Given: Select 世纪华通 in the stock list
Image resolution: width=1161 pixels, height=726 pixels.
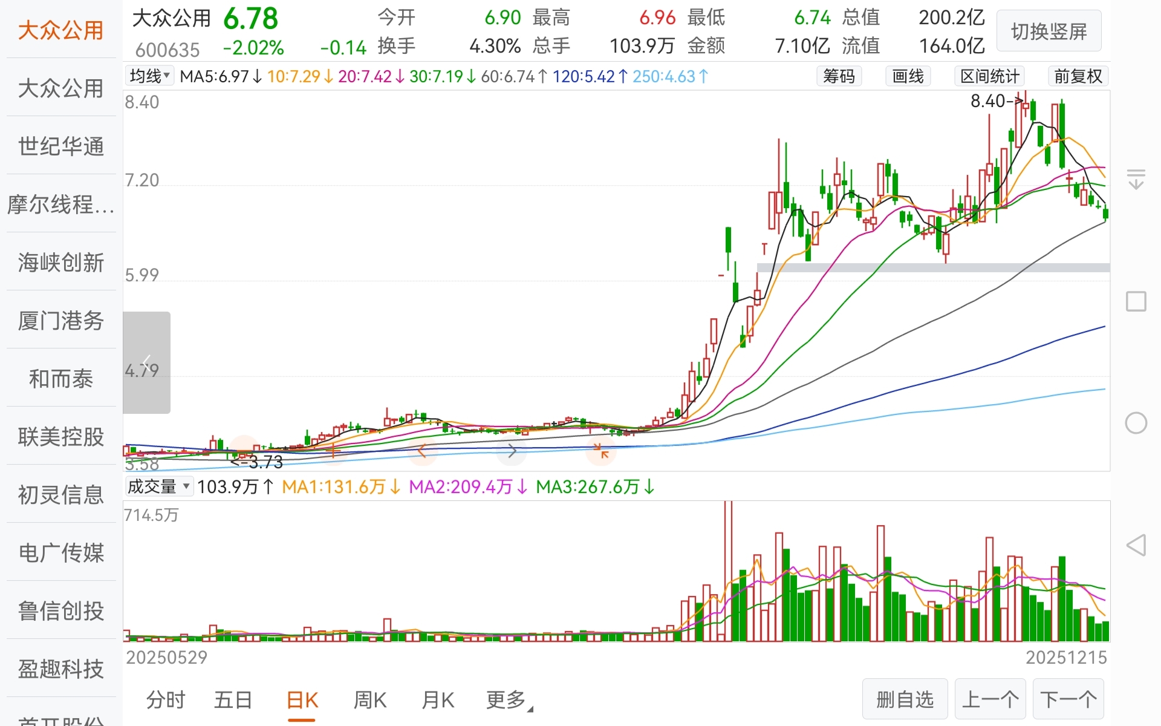Looking at the screenshot, I should coord(60,146).
